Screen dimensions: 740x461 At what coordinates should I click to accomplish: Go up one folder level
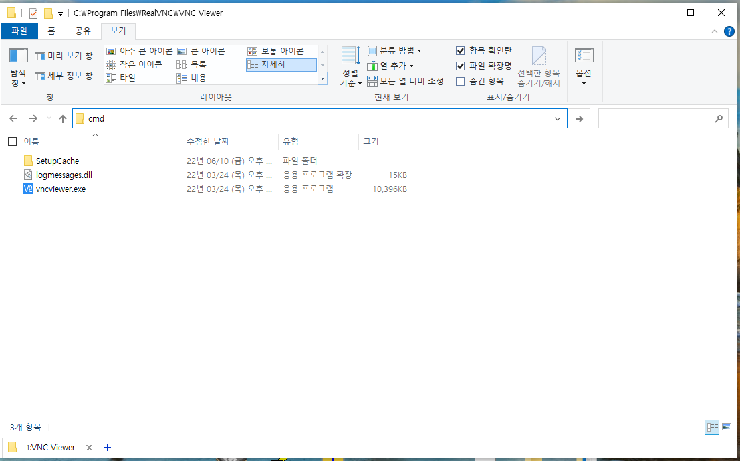[63, 118]
